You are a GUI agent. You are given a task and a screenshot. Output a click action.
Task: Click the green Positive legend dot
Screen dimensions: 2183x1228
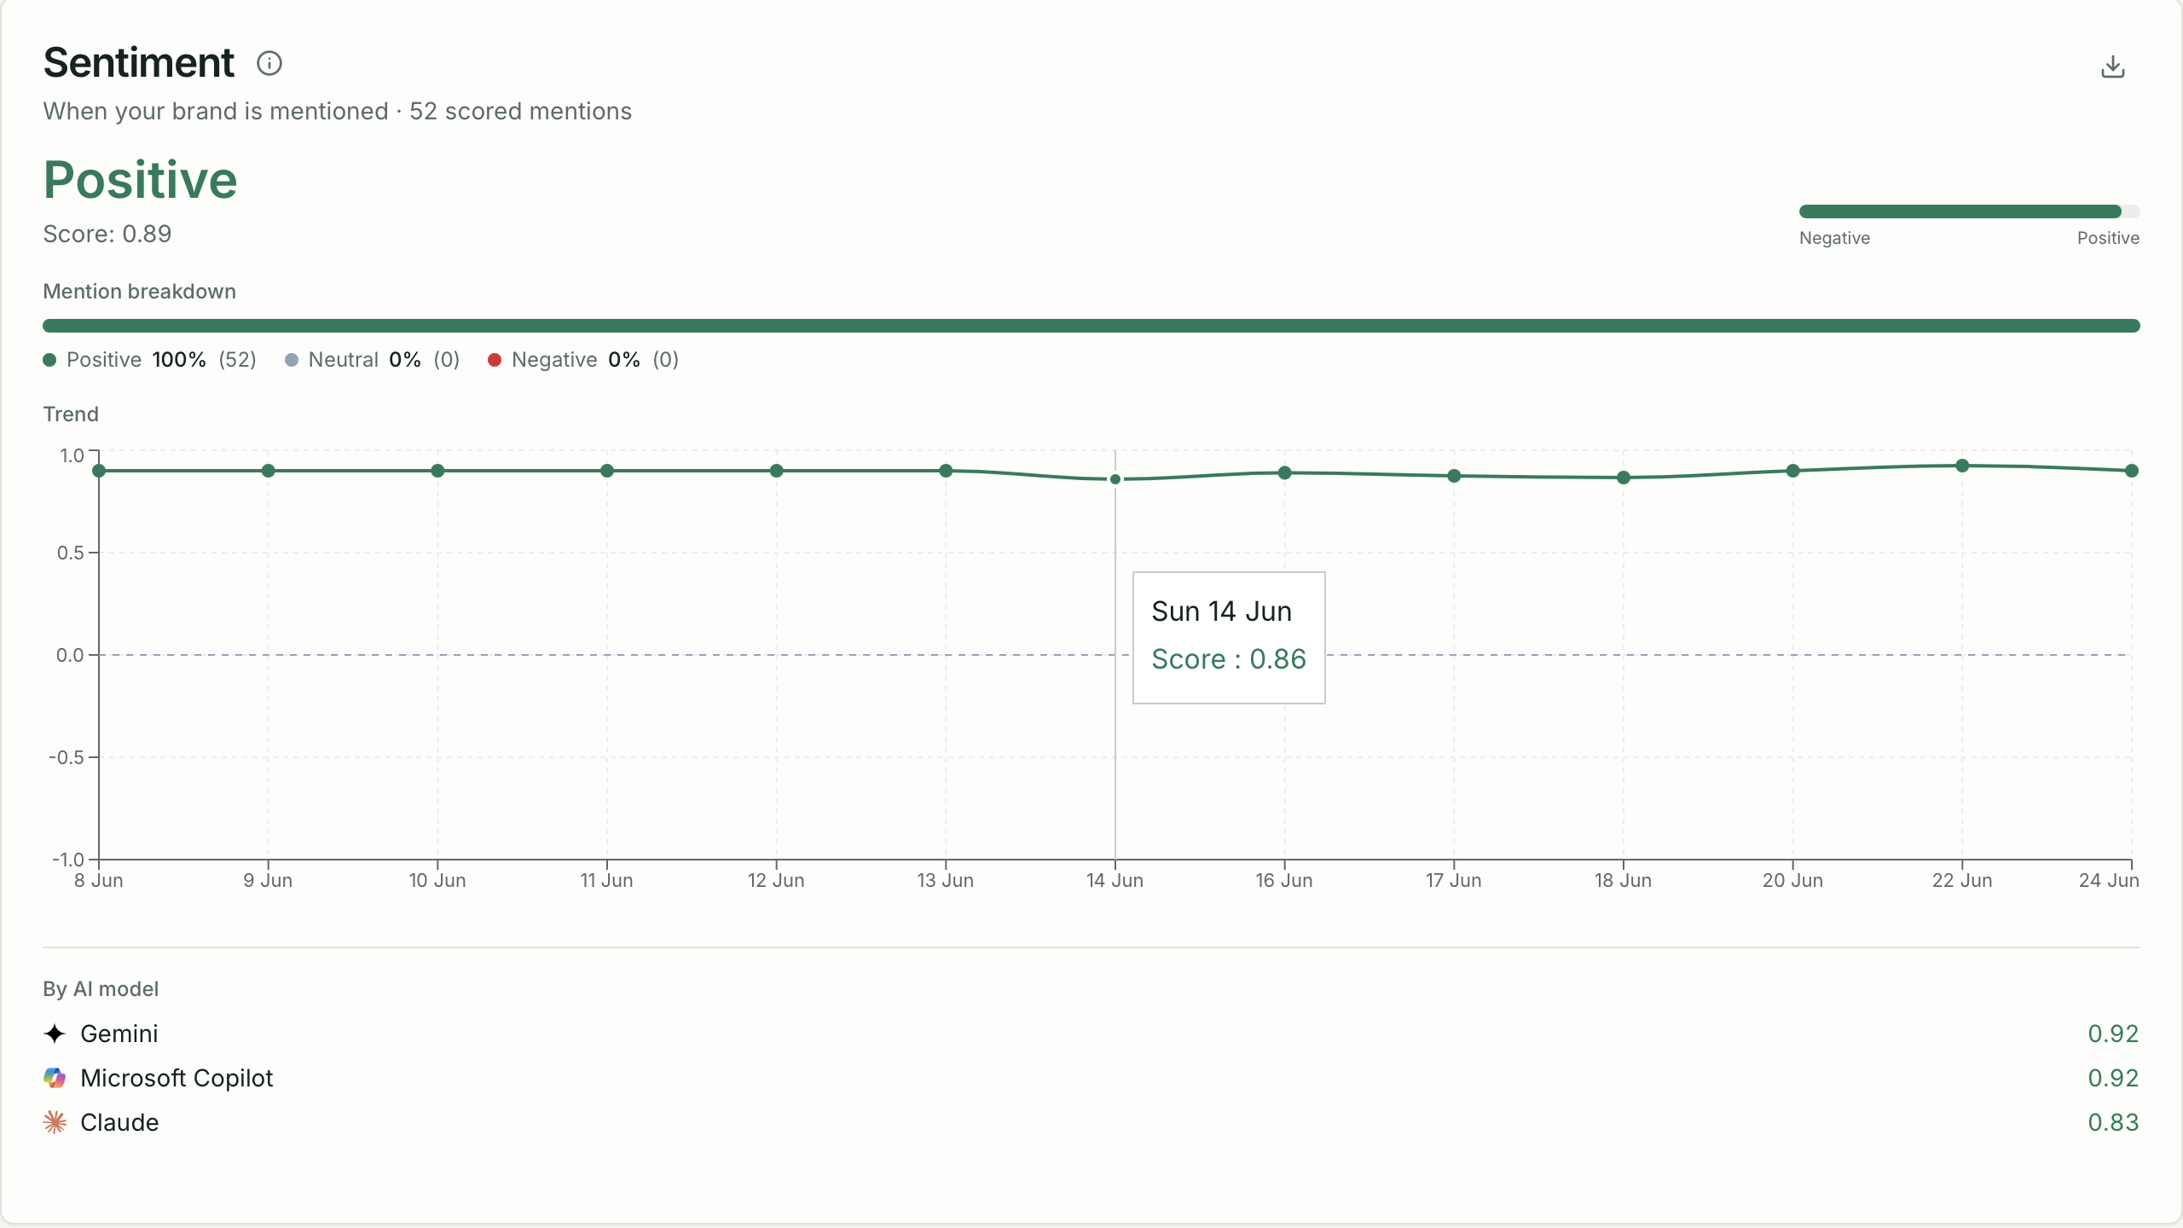(x=49, y=360)
